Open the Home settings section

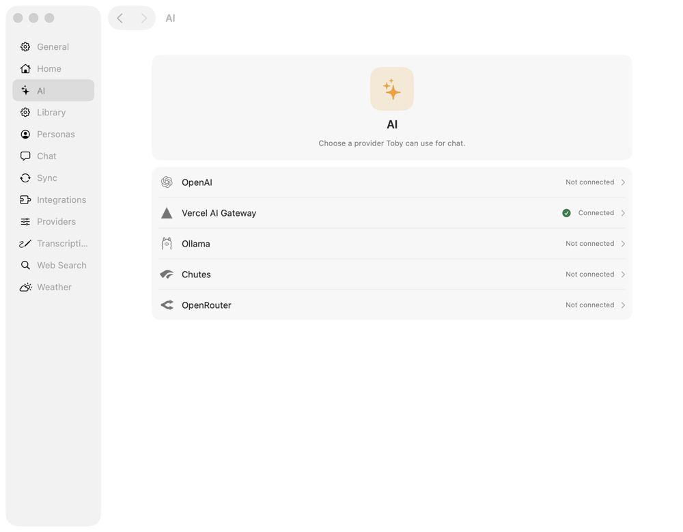click(53, 68)
